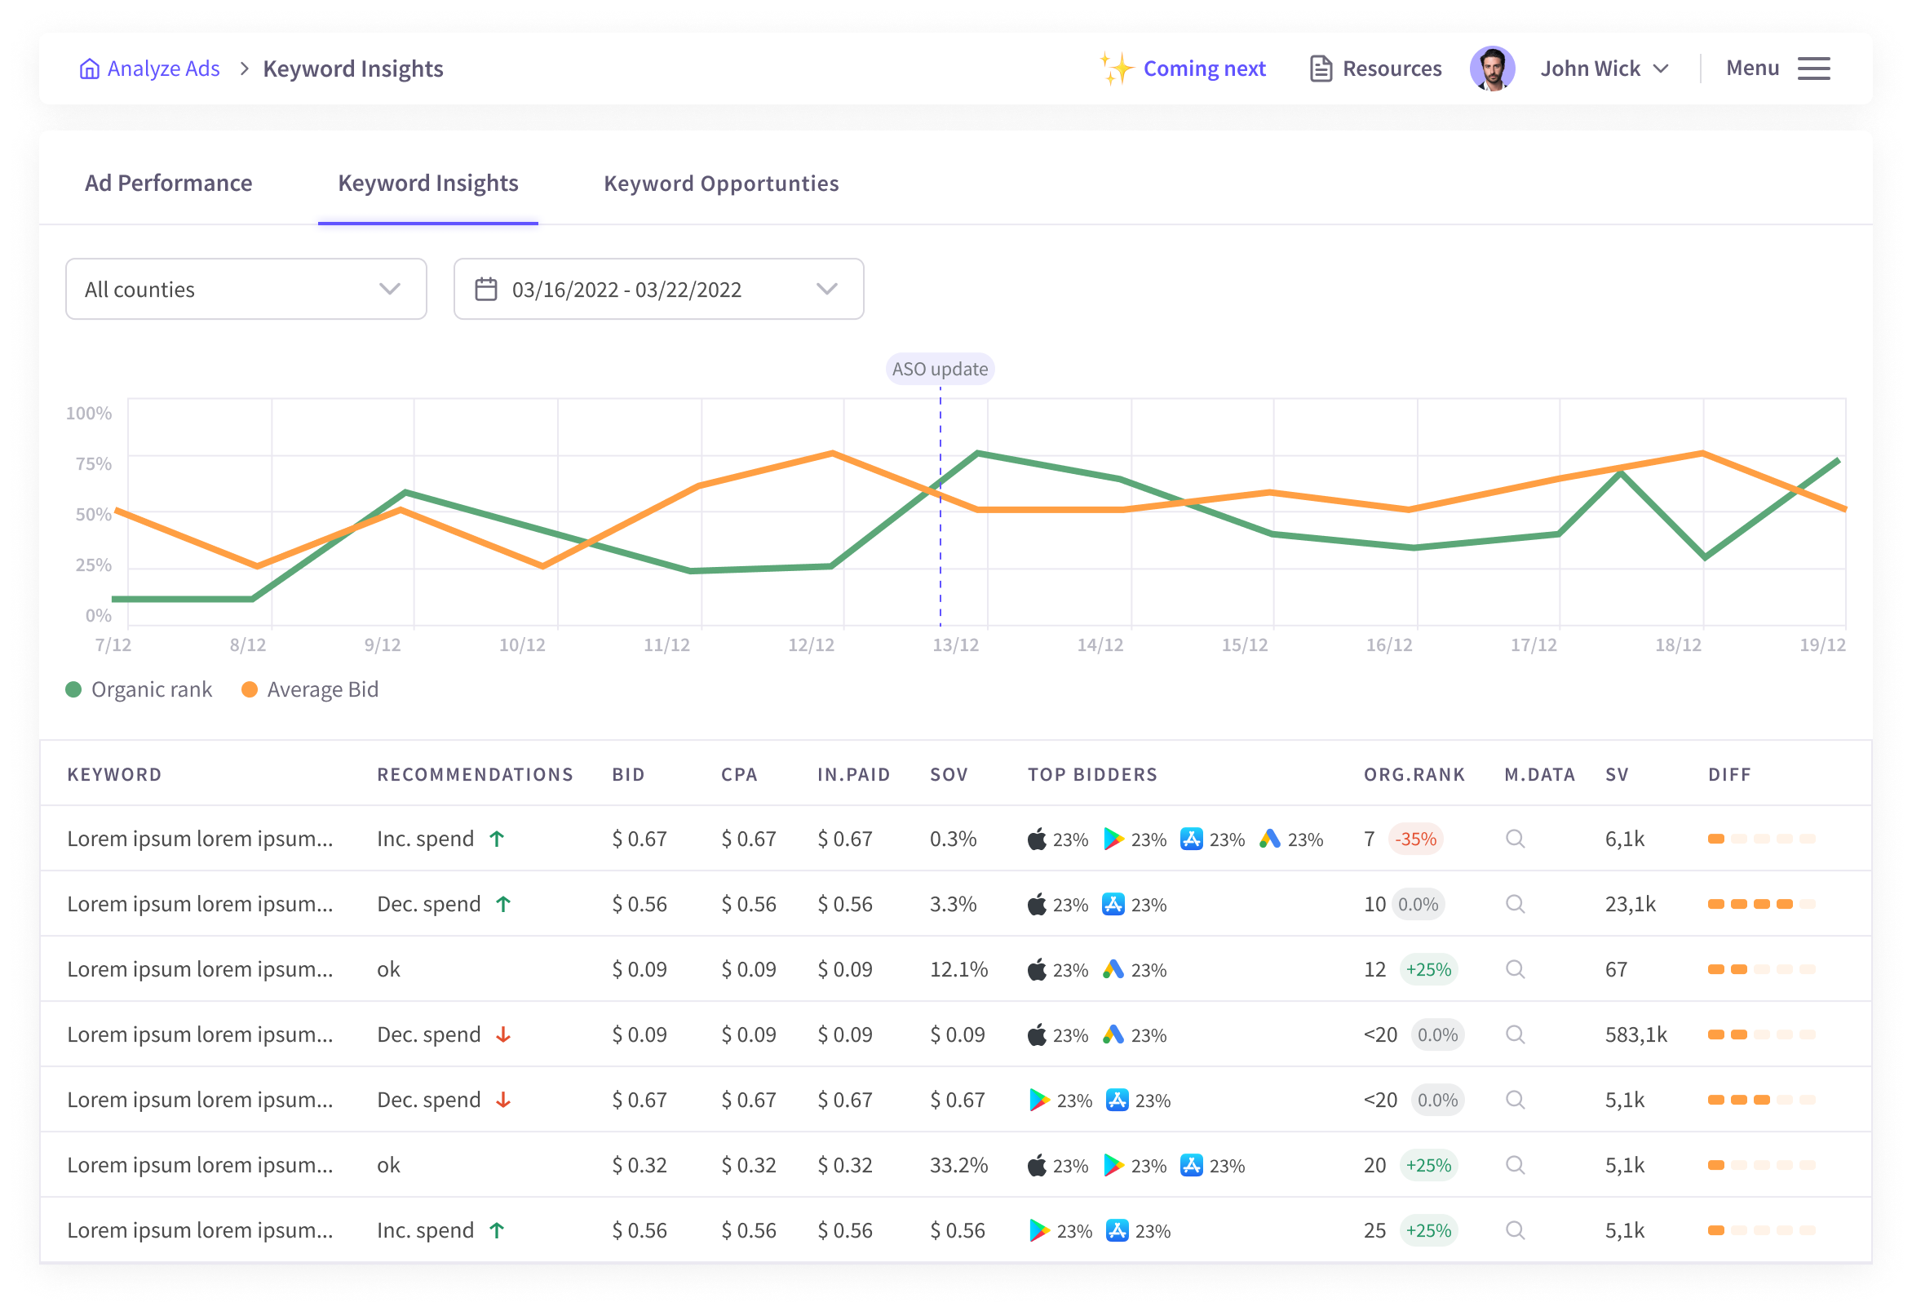Click the difficulty bar in the second row
Screen dimensions: 1912x1311
click(1760, 904)
